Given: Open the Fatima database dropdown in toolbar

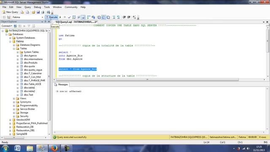Looking at the screenshot, I should coord(42,17).
